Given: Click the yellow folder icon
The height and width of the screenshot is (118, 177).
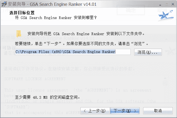Looking at the screenshot, I should pyautogui.click(x=19, y=34).
